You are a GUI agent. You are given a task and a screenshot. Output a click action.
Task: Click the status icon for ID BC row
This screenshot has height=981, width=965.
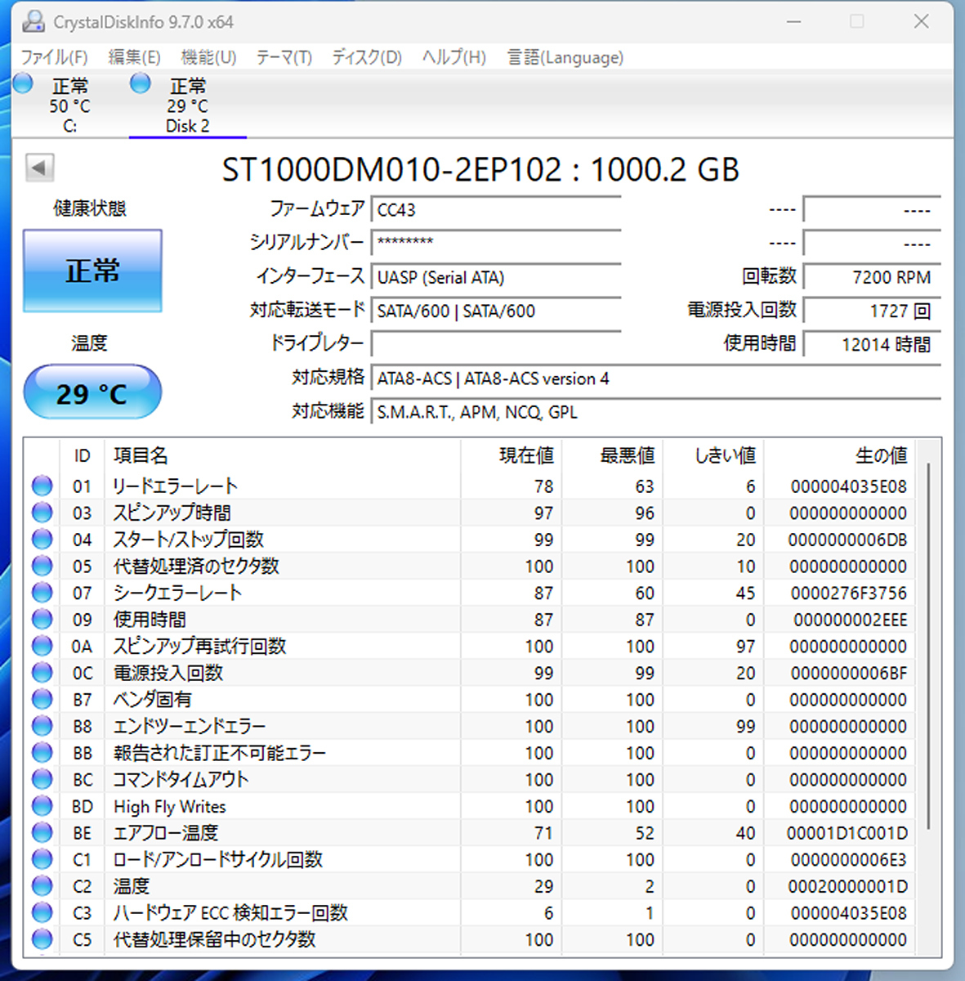click(42, 779)
